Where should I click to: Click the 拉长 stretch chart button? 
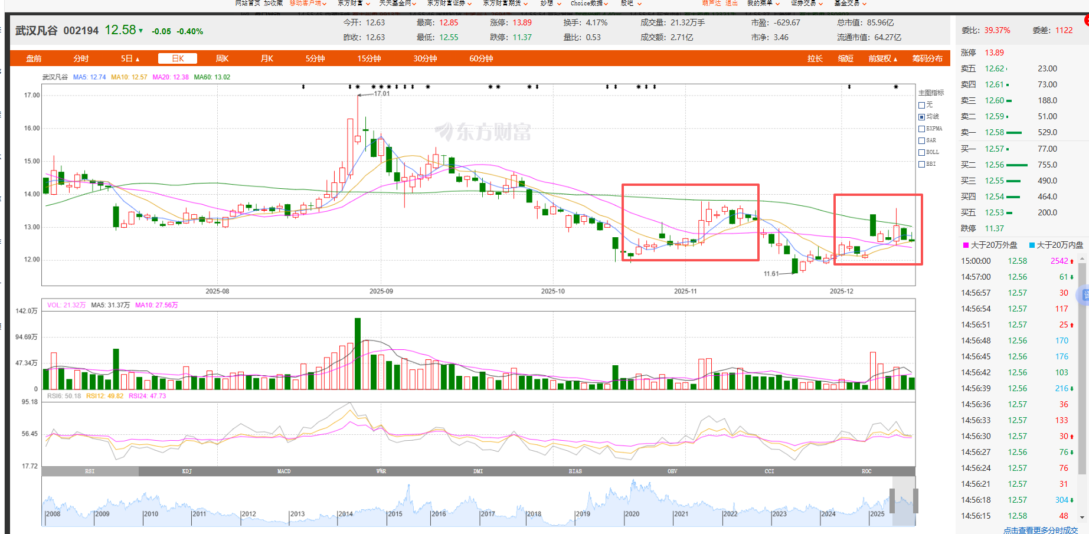coord(815,58)
